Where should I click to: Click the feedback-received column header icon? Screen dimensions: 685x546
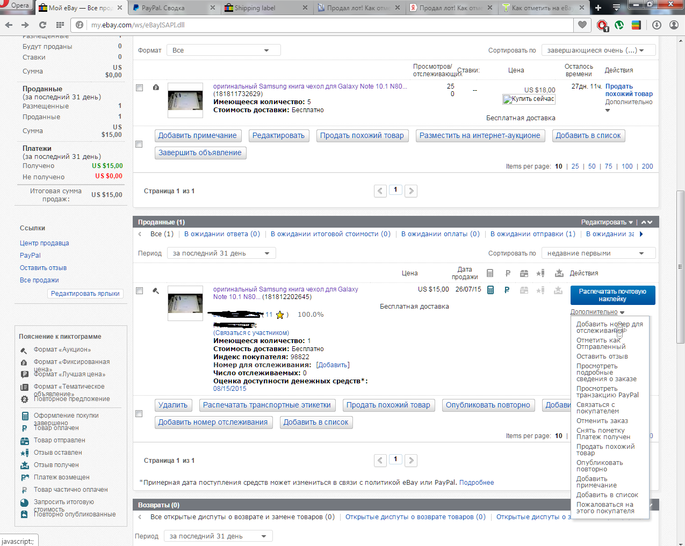559,273
